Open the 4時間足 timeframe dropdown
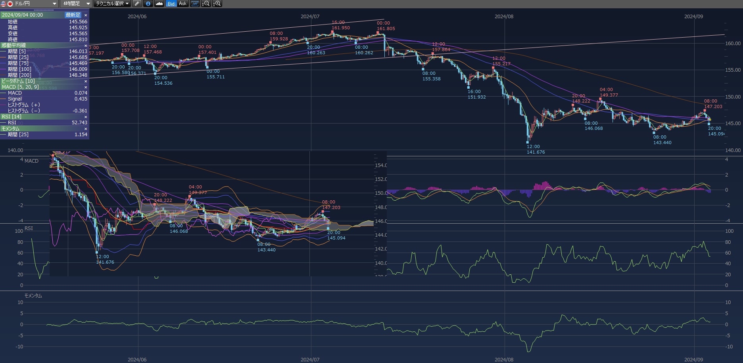The image size is (743, 363). coord(88,4)
